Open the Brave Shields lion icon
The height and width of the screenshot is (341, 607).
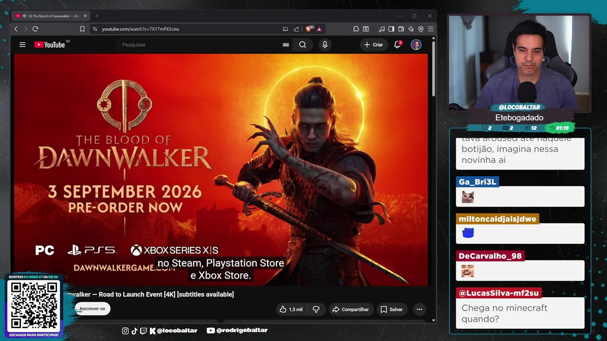309,29
